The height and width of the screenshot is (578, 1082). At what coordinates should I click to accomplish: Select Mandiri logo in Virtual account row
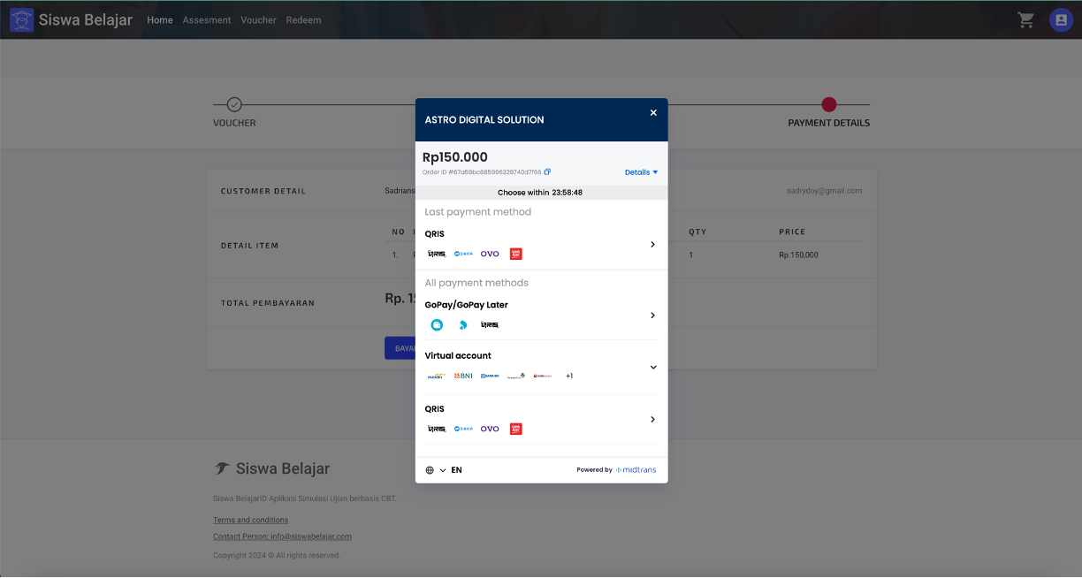click(436, 376)
